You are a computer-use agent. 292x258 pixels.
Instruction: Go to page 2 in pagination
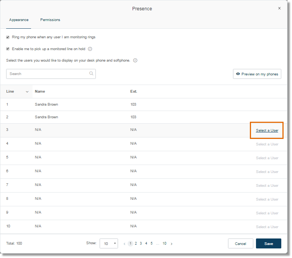click(136, 243)
